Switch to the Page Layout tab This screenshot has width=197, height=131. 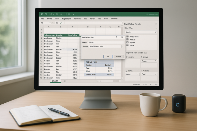pos(67,19)
